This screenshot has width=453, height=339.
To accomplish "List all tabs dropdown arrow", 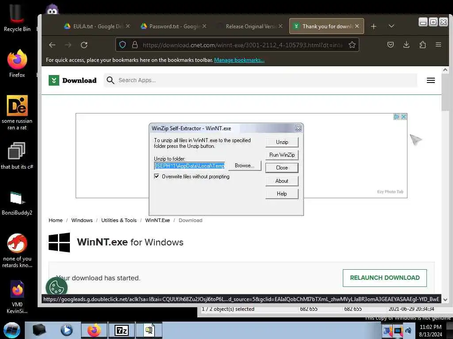I will click(x=392, y=26).
